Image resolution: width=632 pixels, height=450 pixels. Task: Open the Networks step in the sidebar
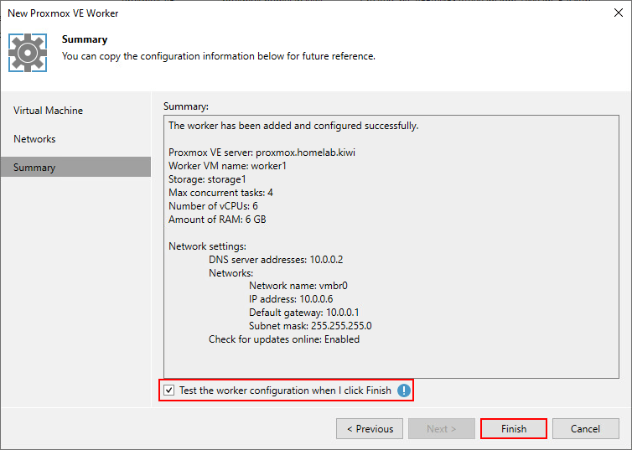34,139
